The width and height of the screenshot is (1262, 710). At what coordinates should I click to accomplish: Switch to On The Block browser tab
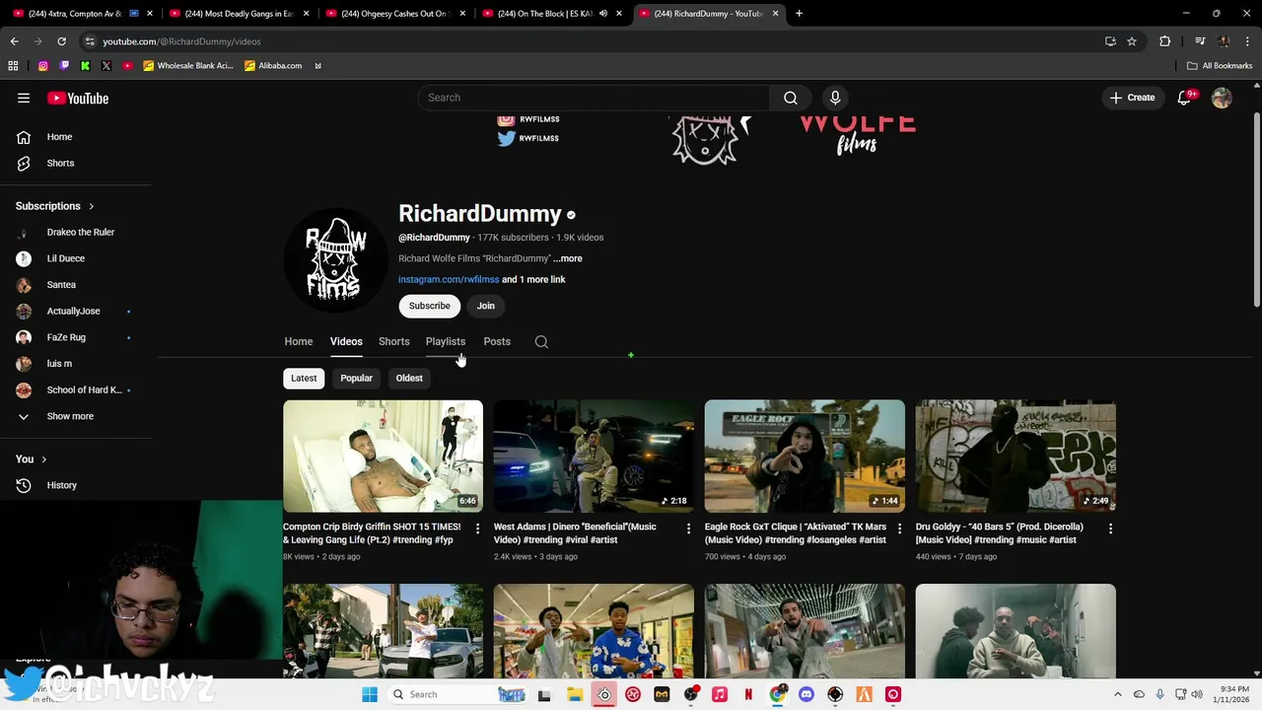(552, 14)
